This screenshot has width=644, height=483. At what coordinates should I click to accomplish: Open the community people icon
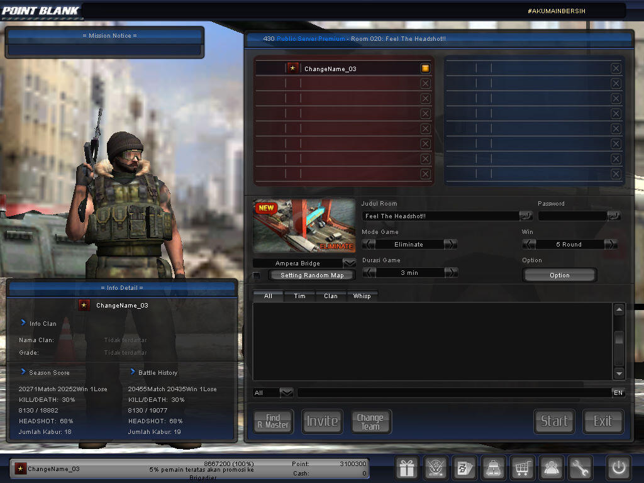tap(551, 468)
